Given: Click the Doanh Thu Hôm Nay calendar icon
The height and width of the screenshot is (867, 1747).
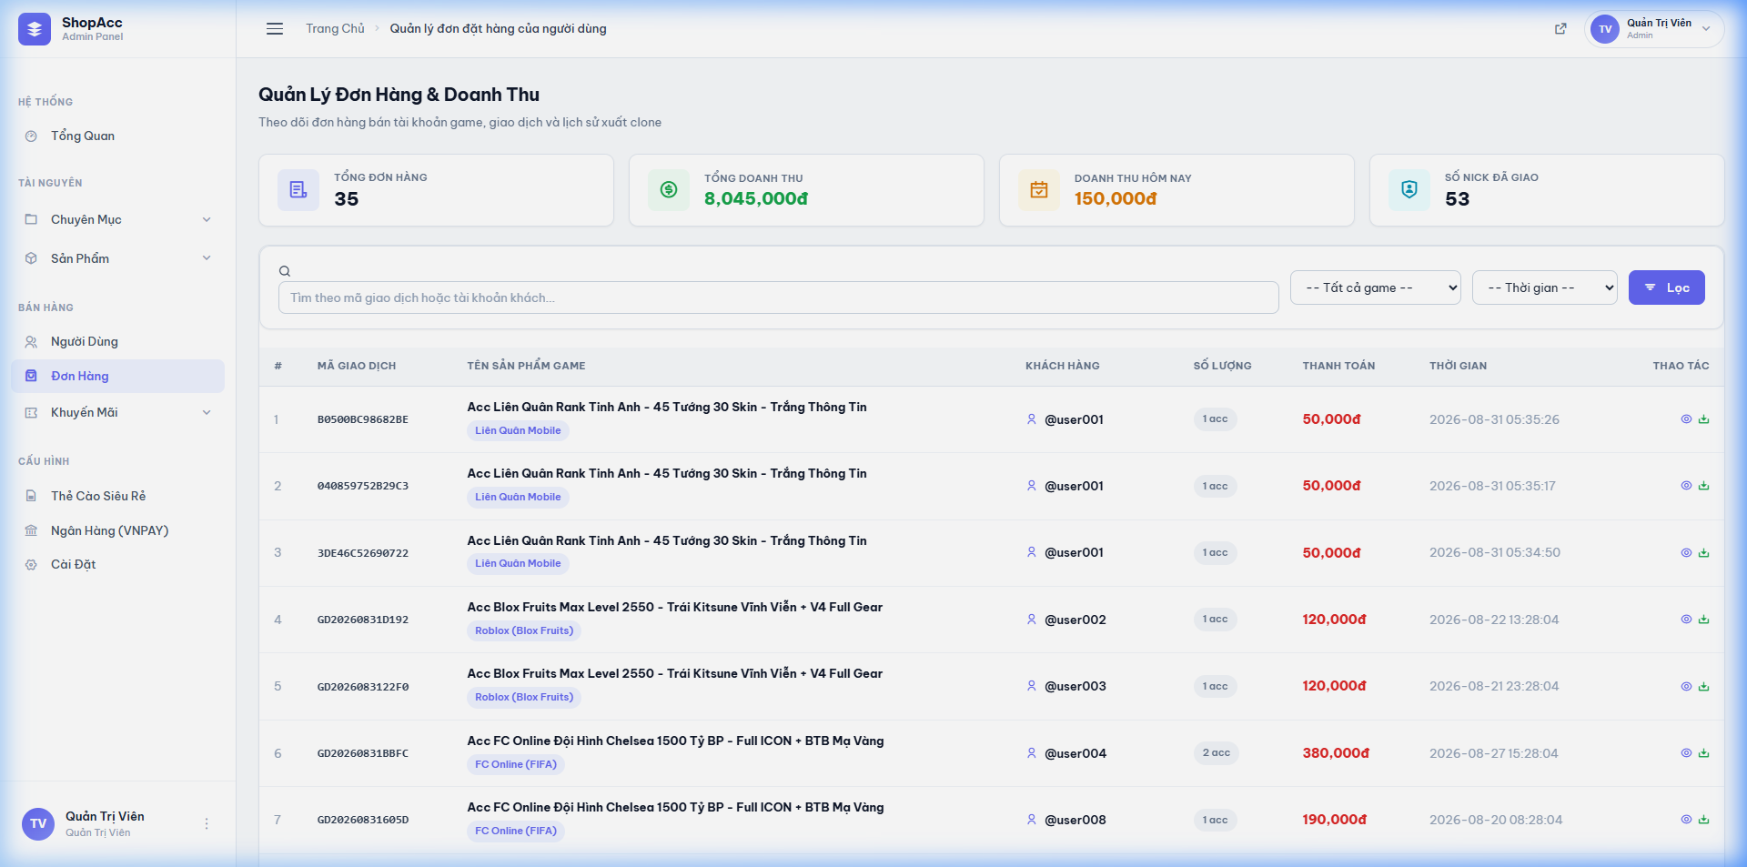Looking at the screenshot, I should [1039, 189].
